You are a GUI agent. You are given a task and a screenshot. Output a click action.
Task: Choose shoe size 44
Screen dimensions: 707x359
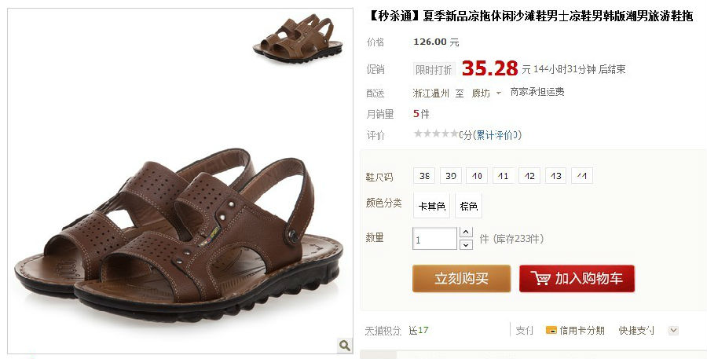[x=582, y=176]
